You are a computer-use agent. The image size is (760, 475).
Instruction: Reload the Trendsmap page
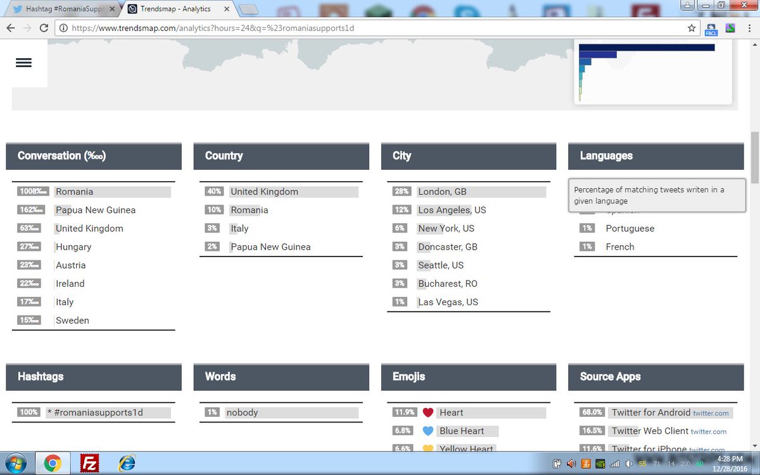point(44,28)
